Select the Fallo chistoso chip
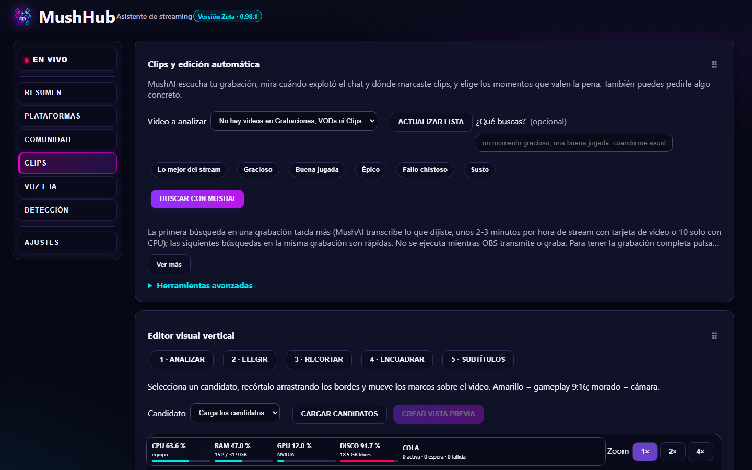The width and height of the screenshot is (752, 470). coord(425,170)
